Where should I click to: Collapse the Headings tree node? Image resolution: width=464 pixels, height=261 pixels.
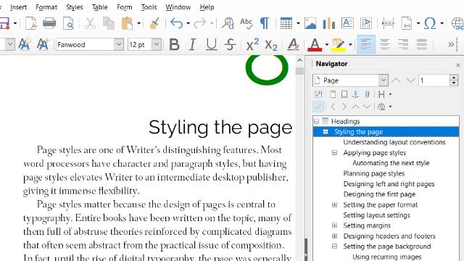[316, 121]
